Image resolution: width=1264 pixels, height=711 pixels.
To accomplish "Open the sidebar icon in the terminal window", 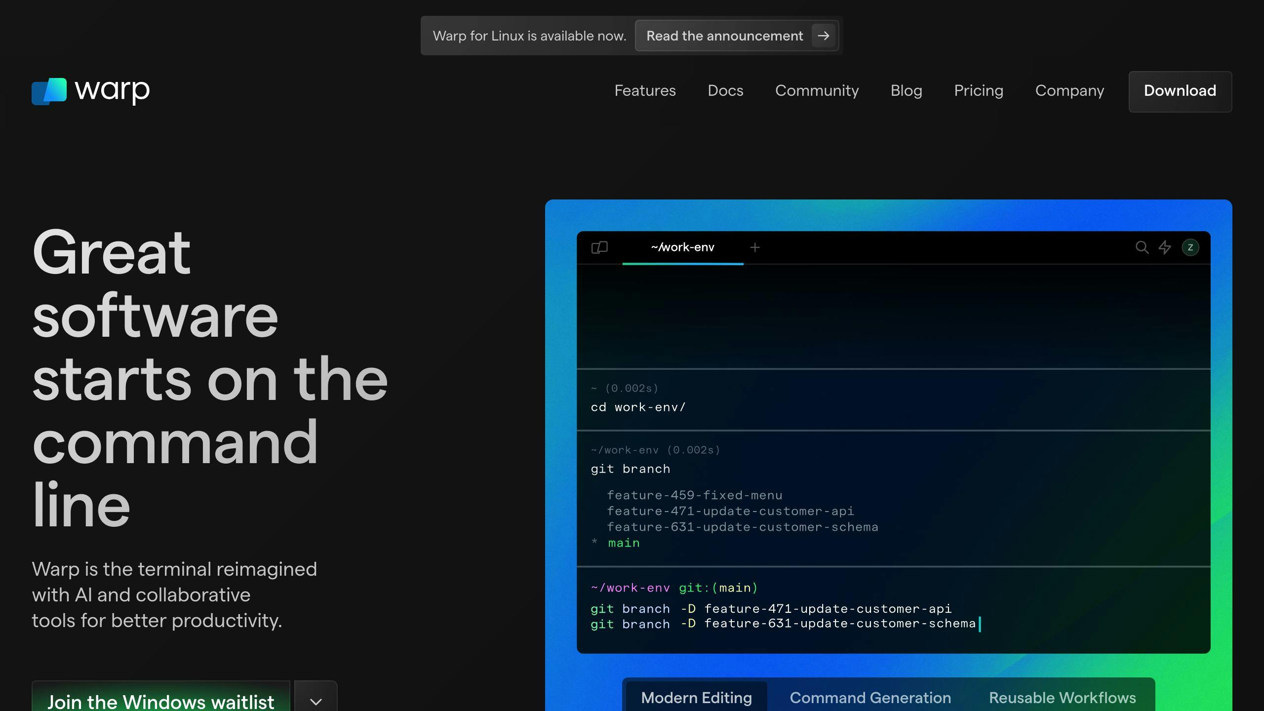I will pos(600,247).
